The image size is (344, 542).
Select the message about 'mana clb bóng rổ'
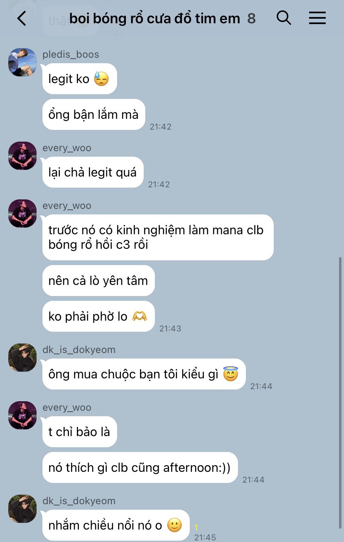tap(158, 237)
